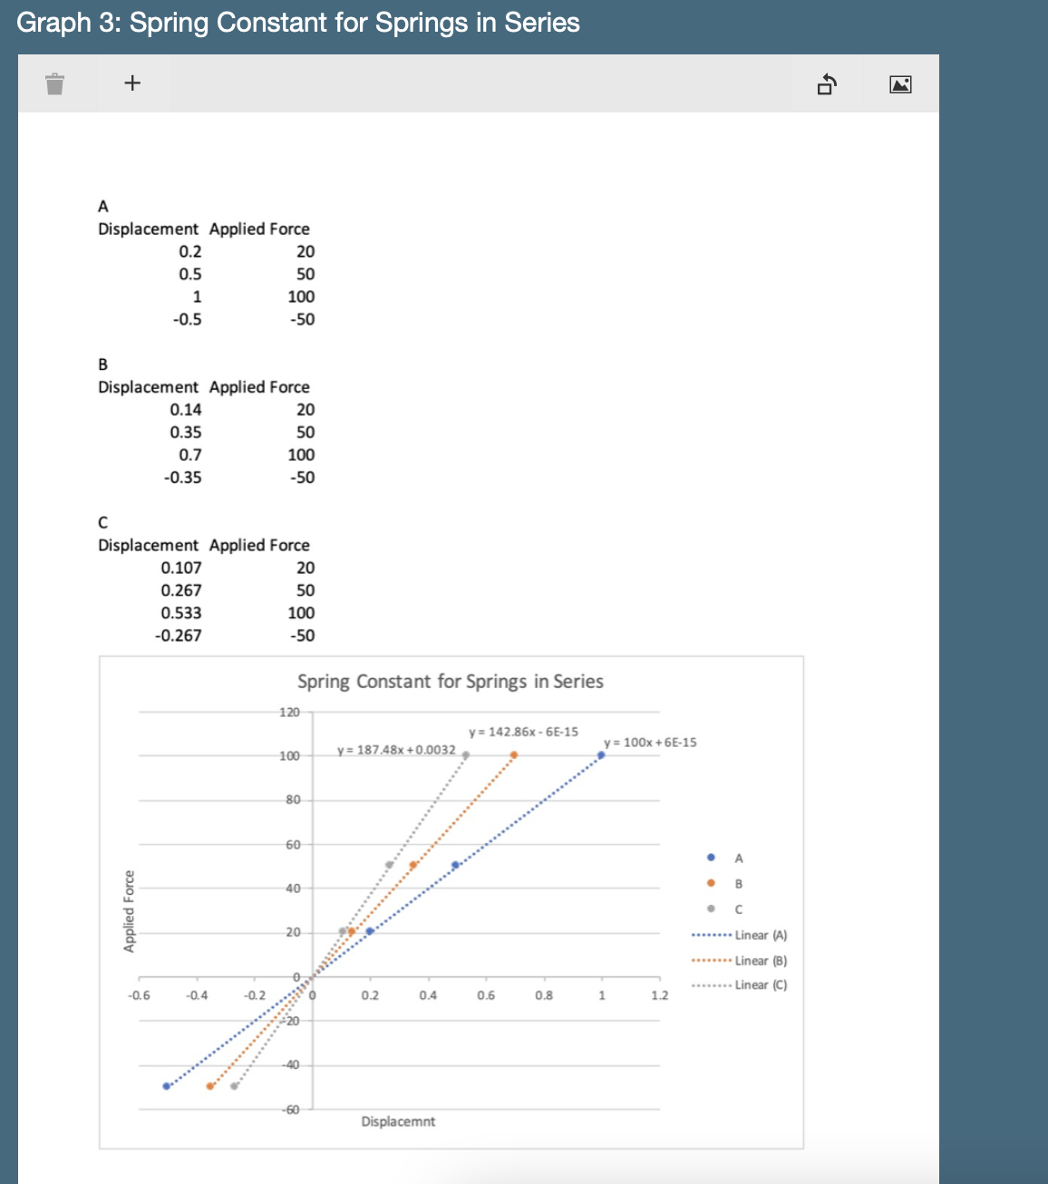Click the Displacemnt axis label
1048x1184 pixels.
click(x=398, y=1121)
